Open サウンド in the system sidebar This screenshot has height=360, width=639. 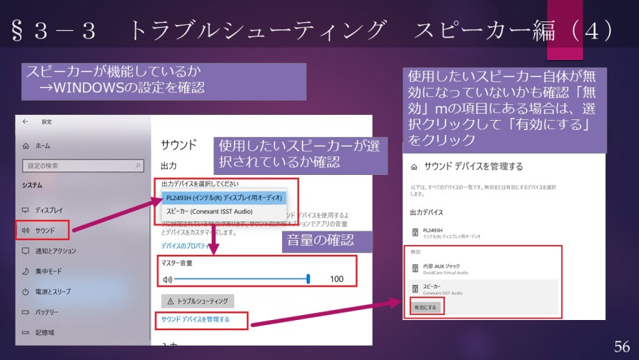click(43, 230)
